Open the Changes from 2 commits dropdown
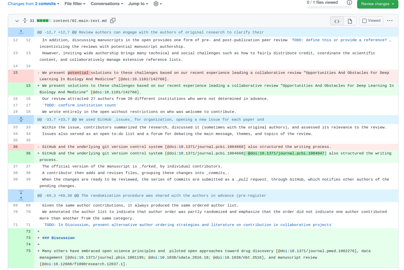Viewport: 404px width, 270px height. coord(34,4)
